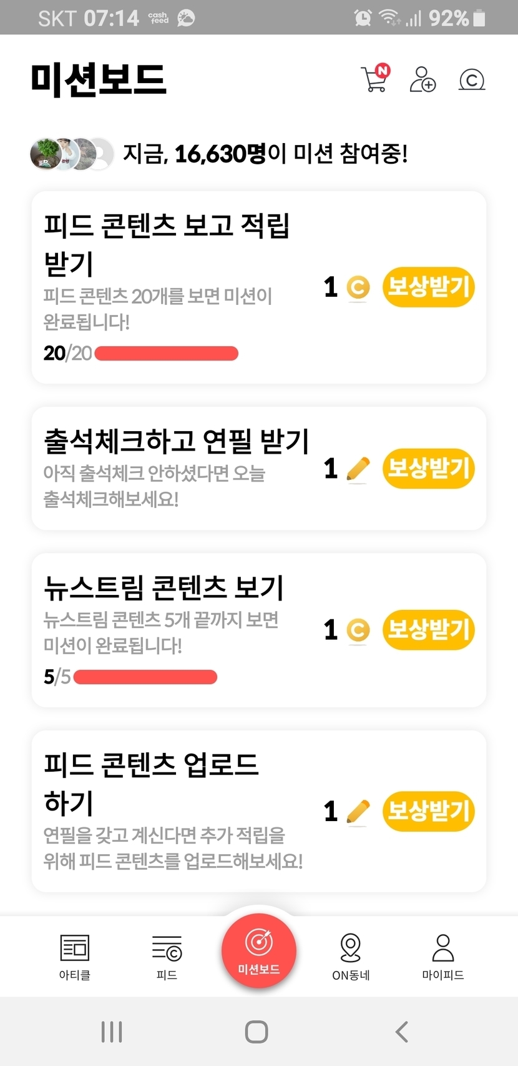
Task: Open the Android recent apps button
Action: [112, 1032]
